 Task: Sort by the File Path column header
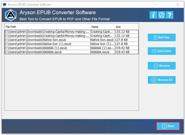click(47, 27)
